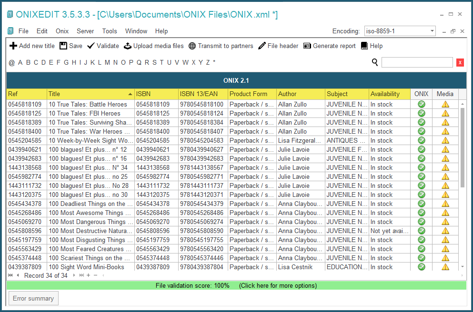The width and height of the screenshot is (473, 312).
Task: Click author cell Lisa Cestnik
Action: click(301, 267)
